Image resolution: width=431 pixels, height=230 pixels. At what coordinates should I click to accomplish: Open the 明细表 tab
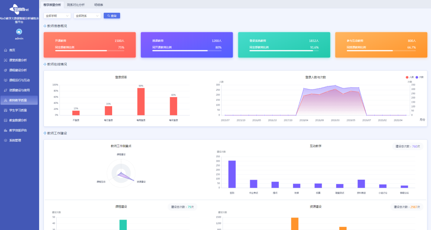(99, 4)
